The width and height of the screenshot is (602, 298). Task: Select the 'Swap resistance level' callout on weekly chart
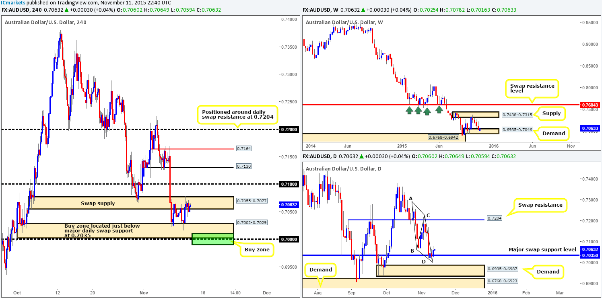pyautogui.click(x=532, y=88)
